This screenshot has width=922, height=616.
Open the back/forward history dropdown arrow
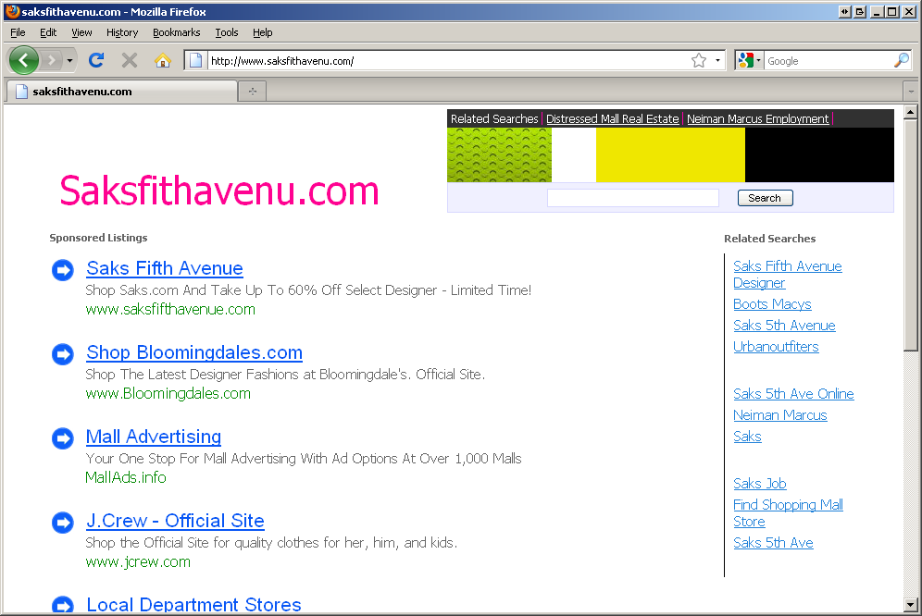pos(69,60)
